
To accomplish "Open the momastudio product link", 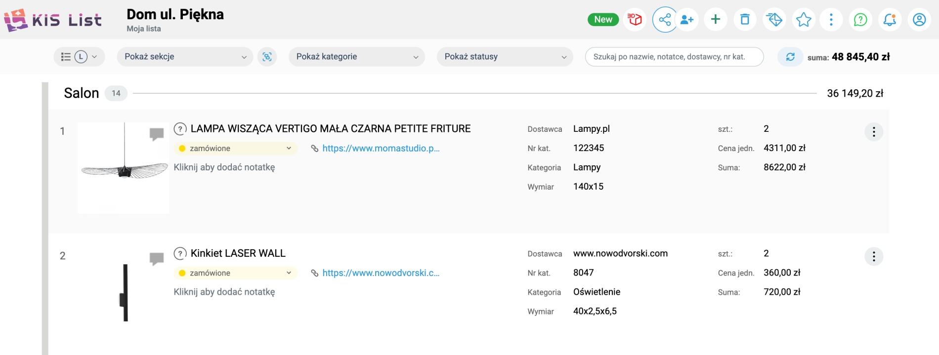I will [x=381, y=148].
